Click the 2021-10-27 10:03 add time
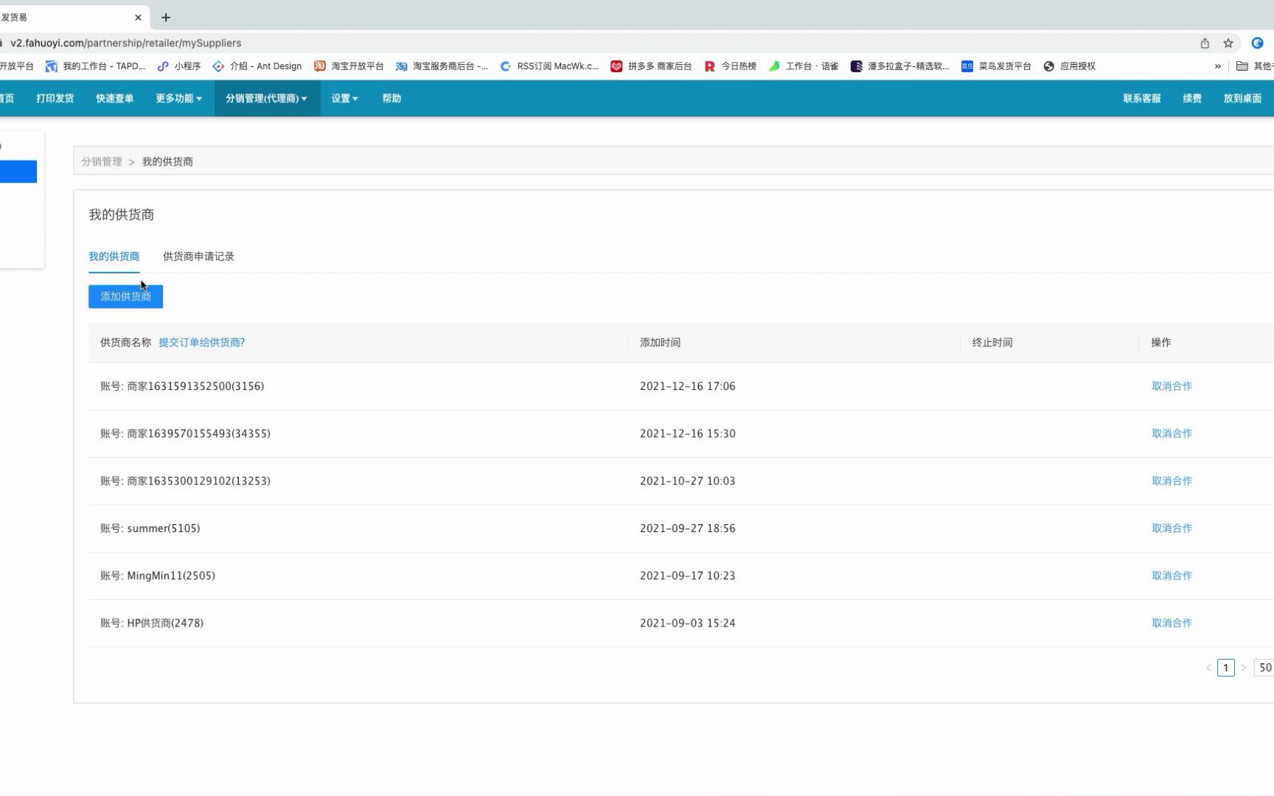1274x796 pixels. 687,481
